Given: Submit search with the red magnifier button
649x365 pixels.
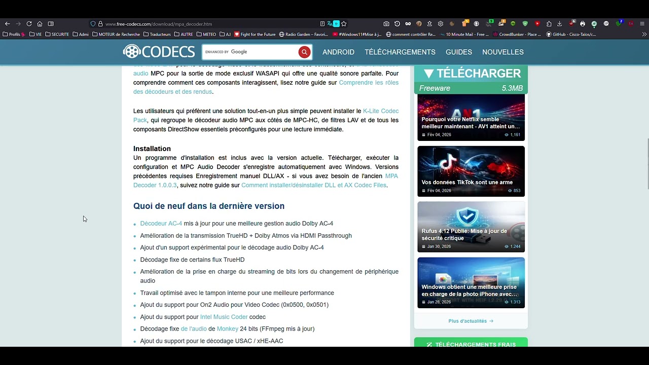Looking at the screenshot, I should pyautogui.click(x=304, y=52).
